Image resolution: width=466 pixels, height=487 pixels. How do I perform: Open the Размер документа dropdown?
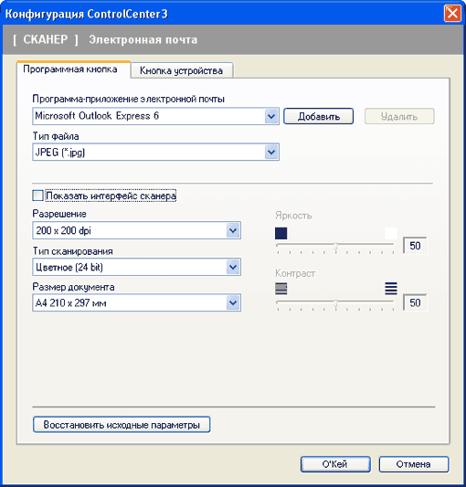(x=136, y=302)
